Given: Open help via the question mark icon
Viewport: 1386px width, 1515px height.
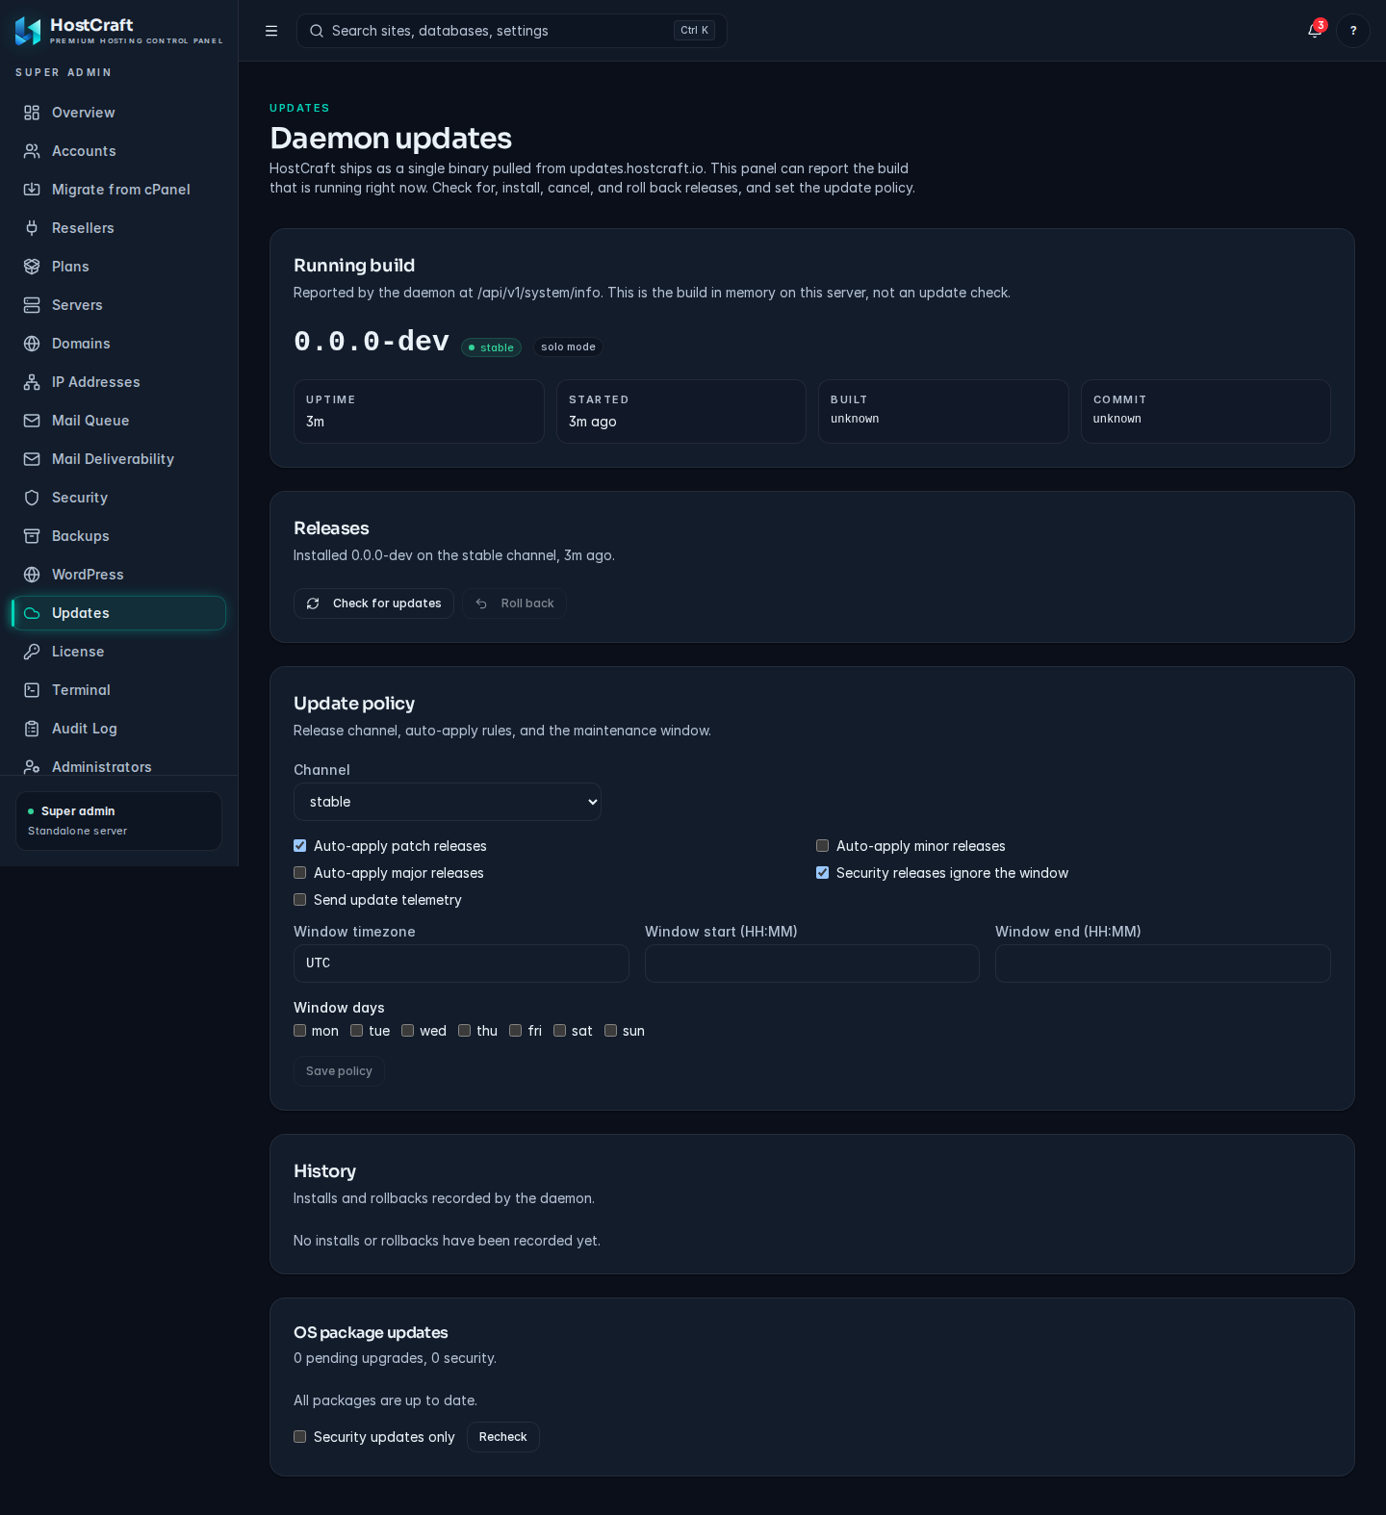Looking at the screenshot, I should click(1353, 31).
